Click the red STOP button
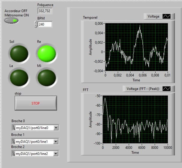182x168 pixels. pos(36,103)
